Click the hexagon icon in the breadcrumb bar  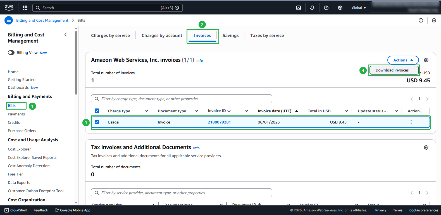434,20
